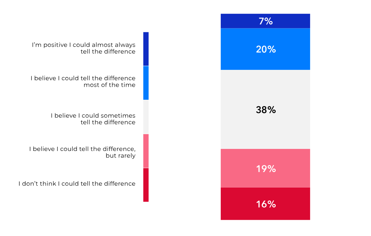Select the "almost always tell the difference" label
This screenshot has height=236, width=371.
pyautogui.click(x=83, y=48)
